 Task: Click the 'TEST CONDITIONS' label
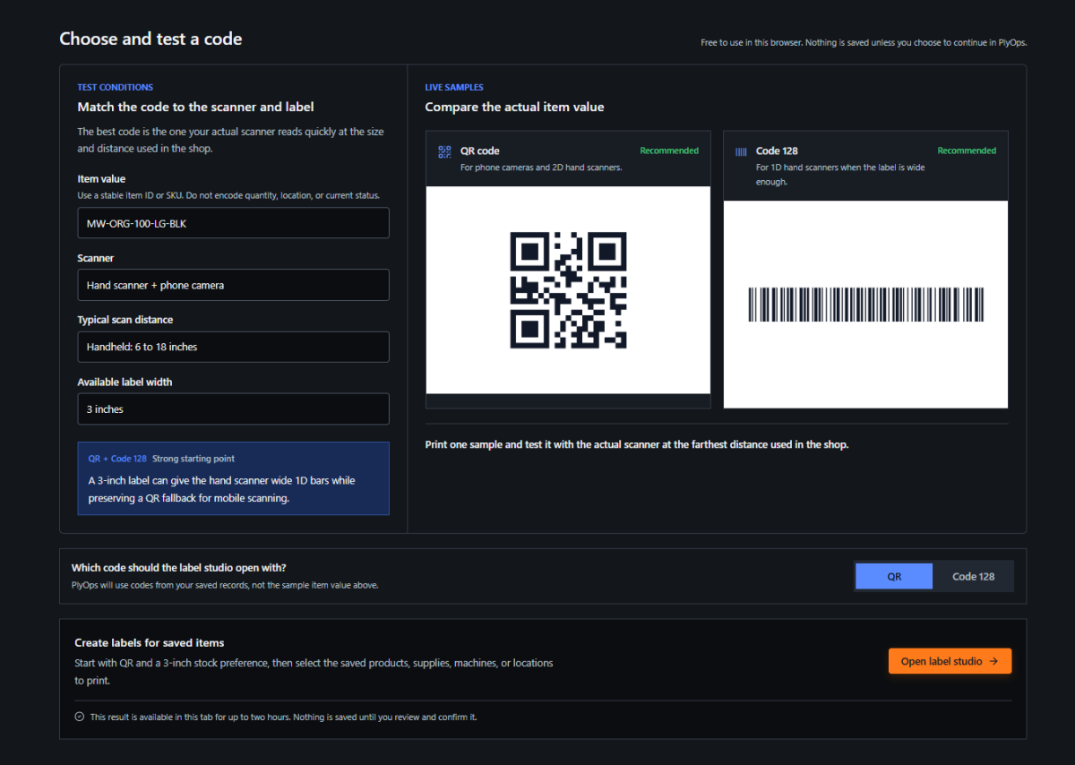tap(115, 87)
